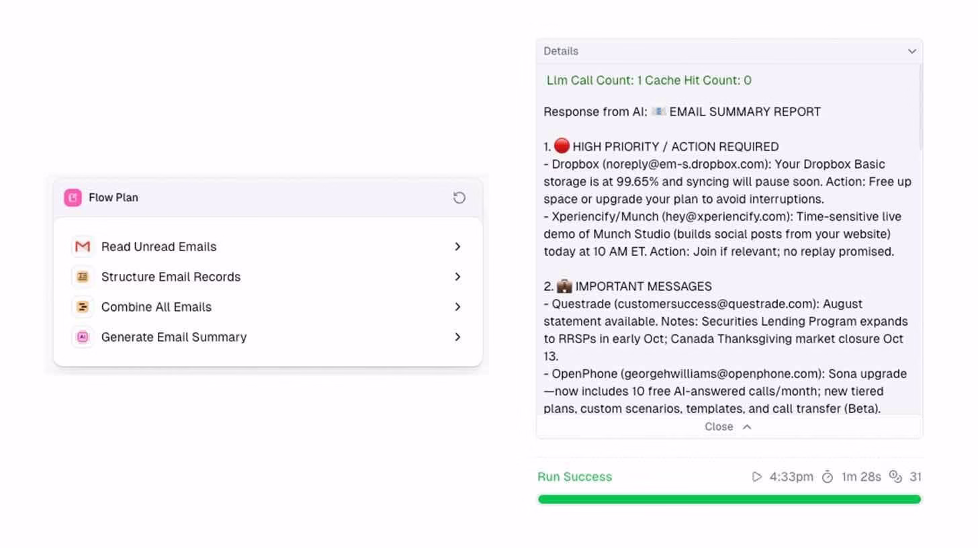Click the Llm Call Count line

coord(649,81)
